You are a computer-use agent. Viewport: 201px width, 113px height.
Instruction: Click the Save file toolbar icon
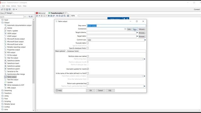tap(7, 9)
